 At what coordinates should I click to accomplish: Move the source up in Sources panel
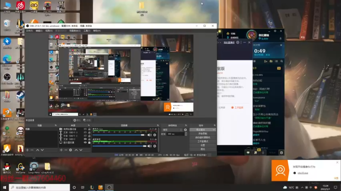click(76, 150)
